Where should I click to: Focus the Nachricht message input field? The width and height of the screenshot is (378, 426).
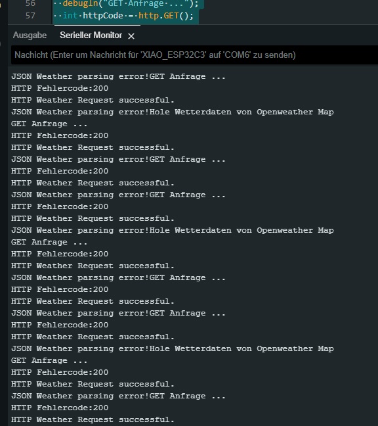click(194, 55)
